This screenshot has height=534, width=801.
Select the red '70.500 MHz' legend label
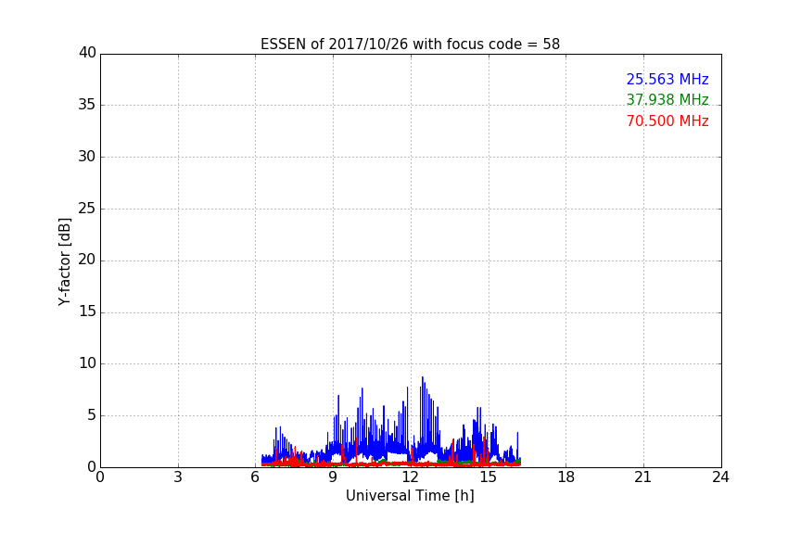click(667, 121)
